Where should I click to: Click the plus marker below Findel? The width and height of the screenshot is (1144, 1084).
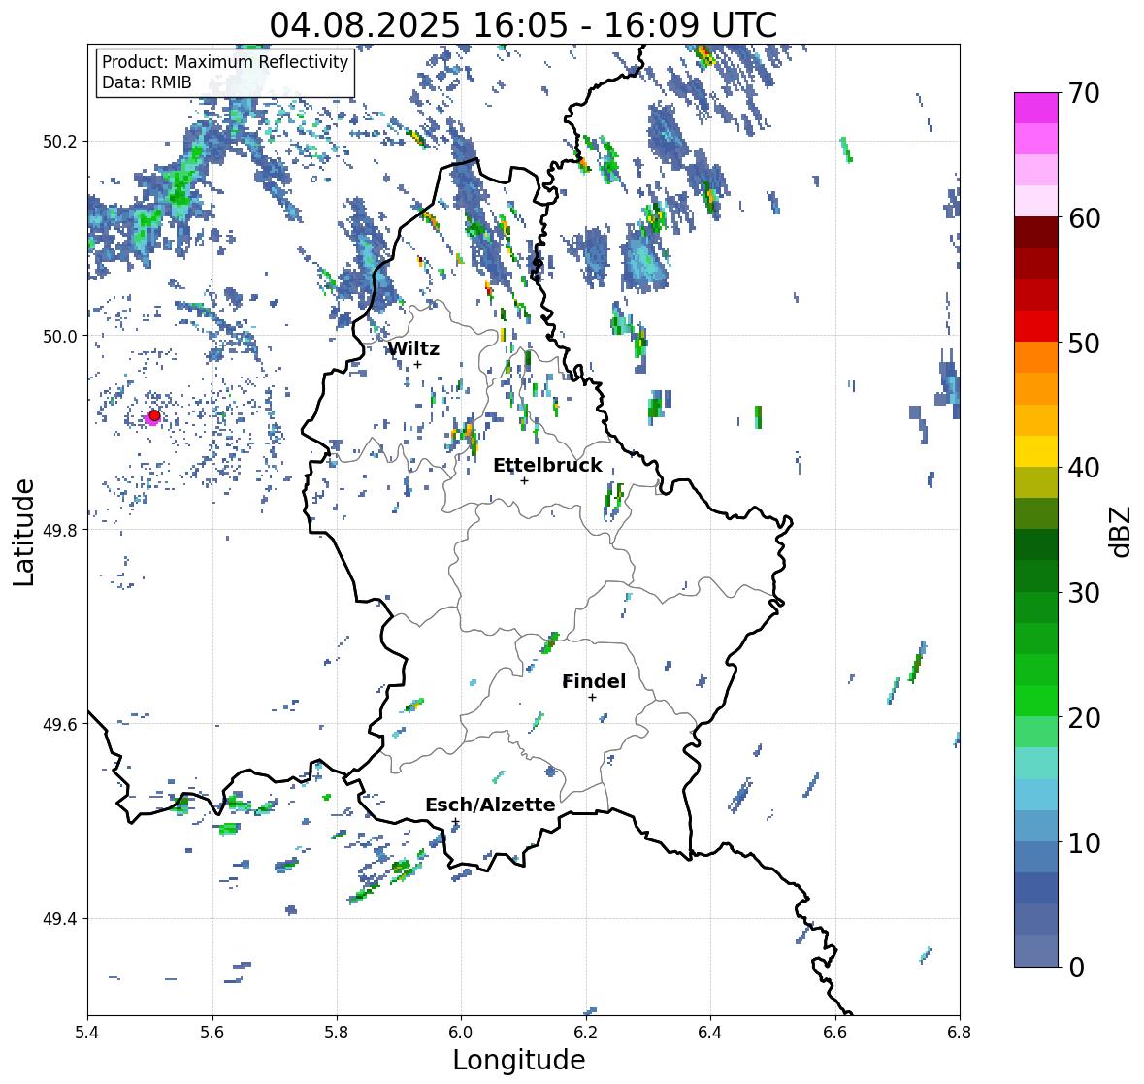593,698
